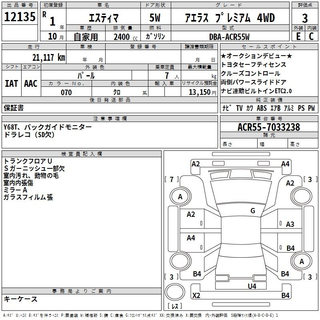Image resolution: width=320 pixels, height=320 pixels.
Task: Click overall score 3 under 評価点
Action: coord(305,18)
